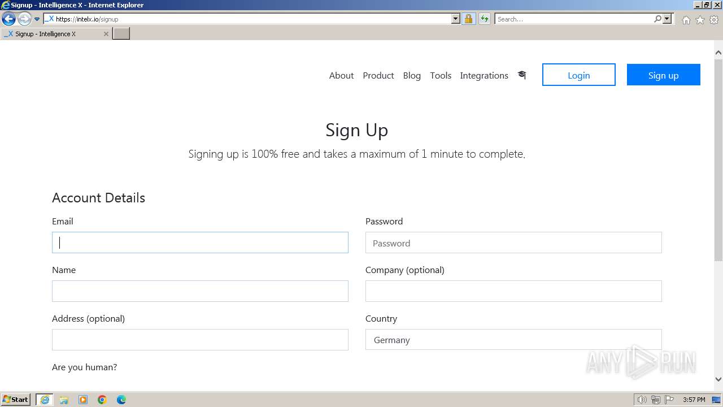Image resolution: width=723 pixels, height=407 pixels.
Task: Focus the Email input field
Action: (x=200, y=243)
